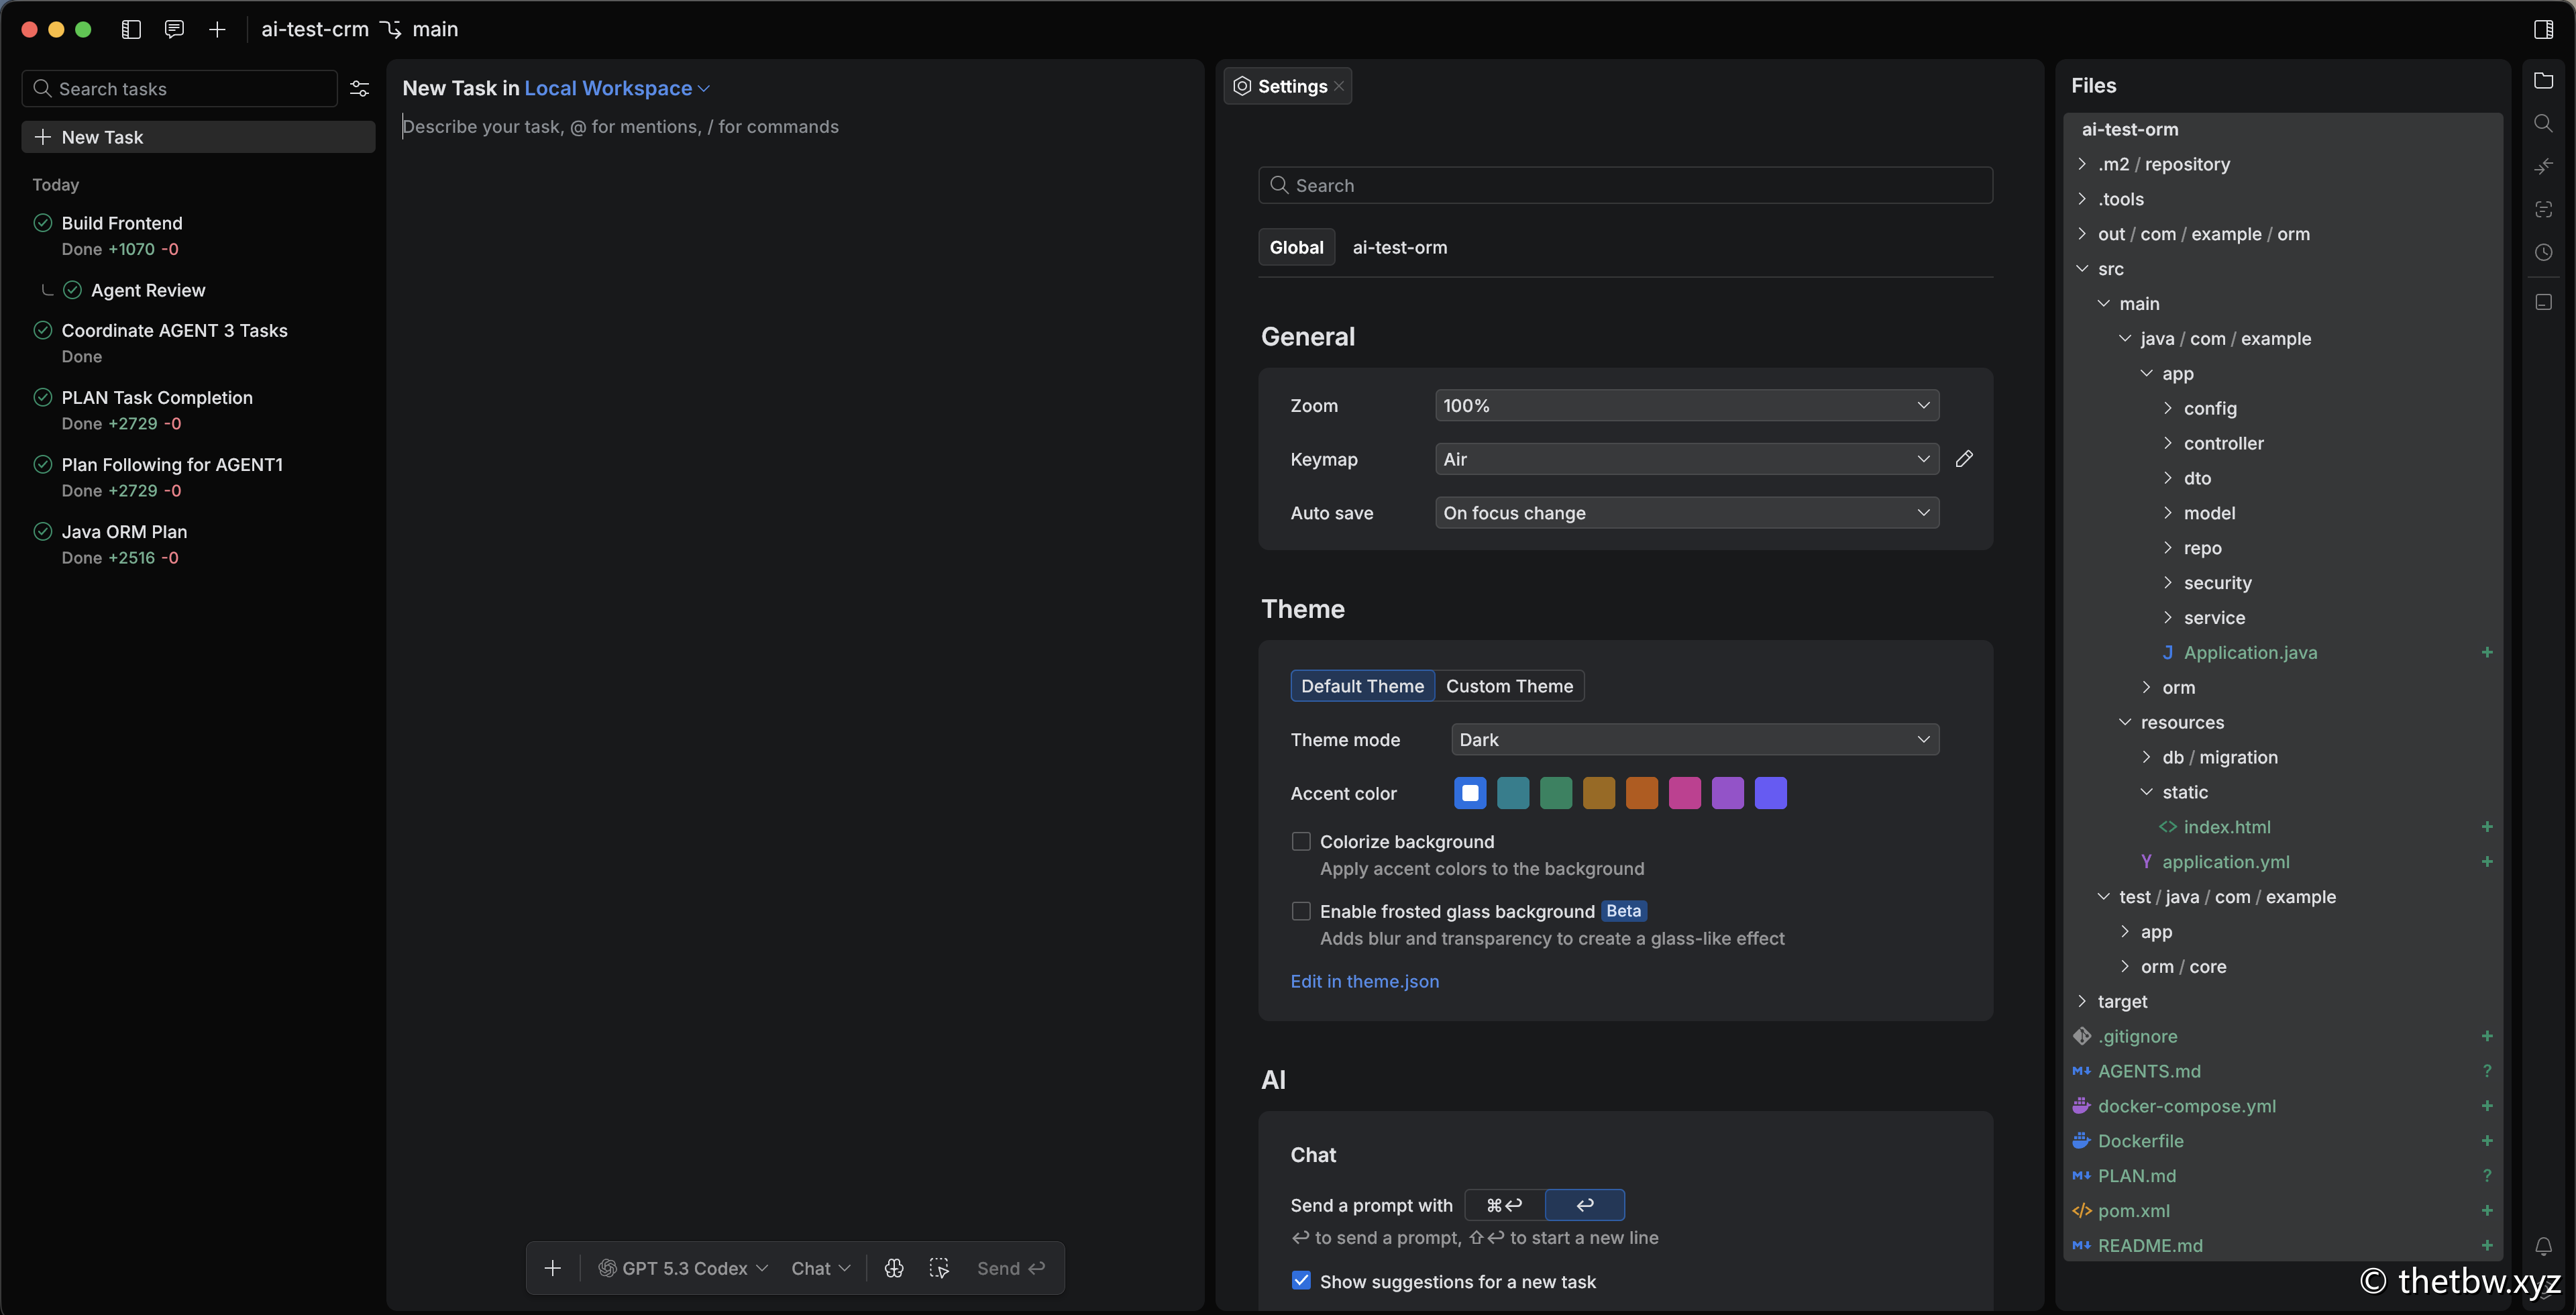Switch to the ai-test-orm settings tab
Screen dimensions: 2576x1315
tap(1399, 247)
